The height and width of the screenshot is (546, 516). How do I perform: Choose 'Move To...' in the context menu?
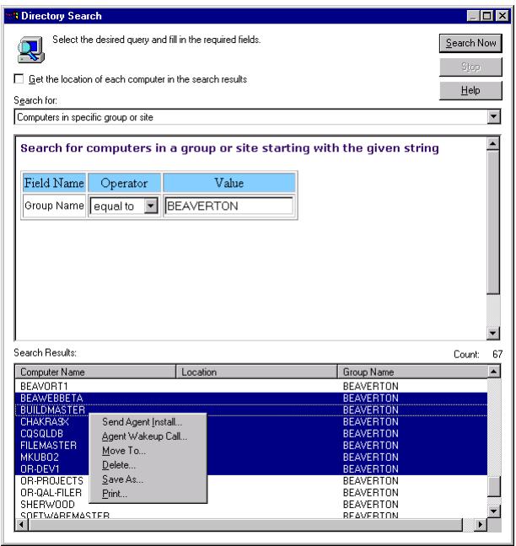pyautogui.click(x=123, y=451)
